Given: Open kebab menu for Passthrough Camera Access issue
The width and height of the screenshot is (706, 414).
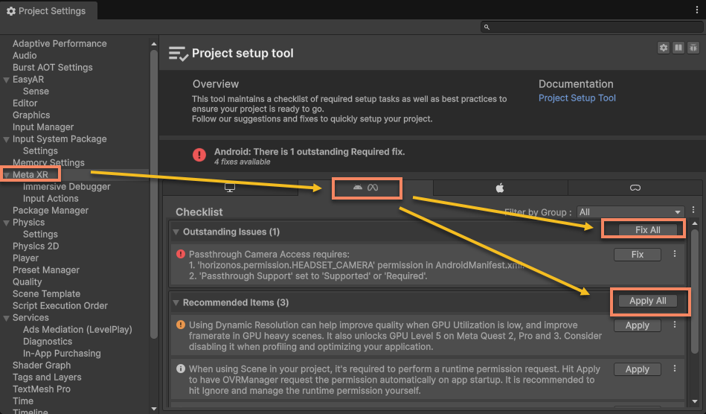Looking at the screenshot, I should point(675,254).
